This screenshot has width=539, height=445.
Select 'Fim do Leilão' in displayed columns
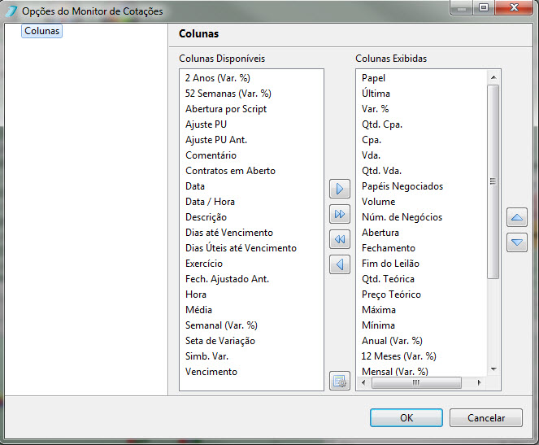point(390,264)
